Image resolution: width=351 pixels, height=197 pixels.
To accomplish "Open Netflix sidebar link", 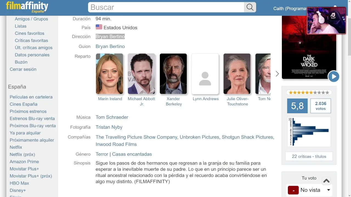I will coord(16,147).
